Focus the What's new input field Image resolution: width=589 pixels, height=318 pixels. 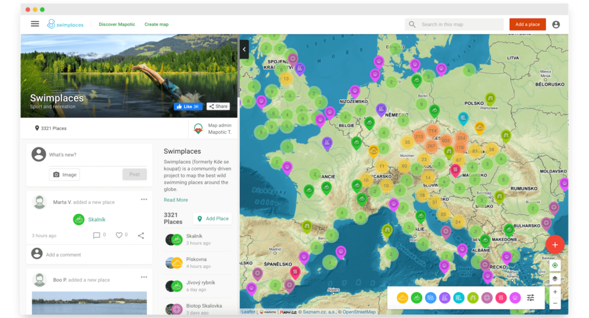click(98, 154)
